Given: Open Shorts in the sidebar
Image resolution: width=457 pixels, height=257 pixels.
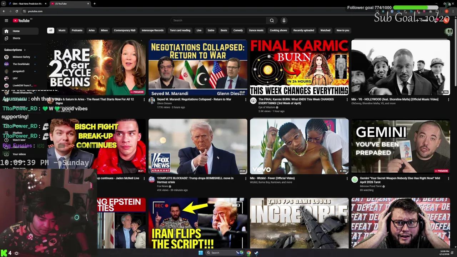Looking at the screenshot, I should coord(20,38).
